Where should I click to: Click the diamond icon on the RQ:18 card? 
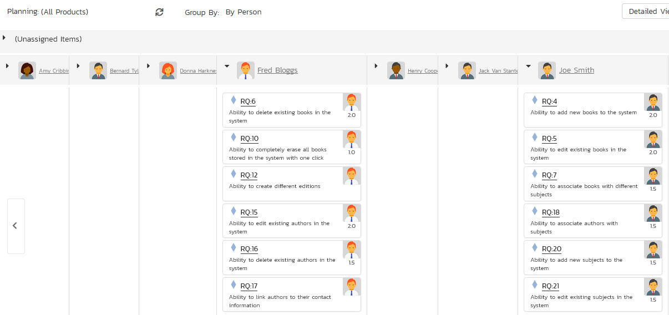(x=535, y=211)
